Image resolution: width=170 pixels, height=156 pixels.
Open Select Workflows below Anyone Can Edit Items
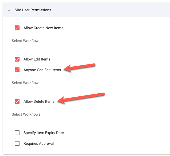[91, 83]
